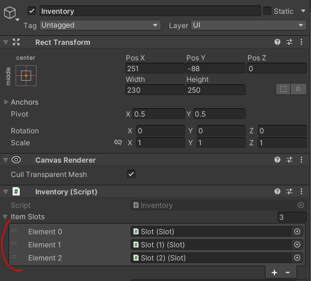
Task: Click the Scale Z field
Action: [x=282, y=142]
